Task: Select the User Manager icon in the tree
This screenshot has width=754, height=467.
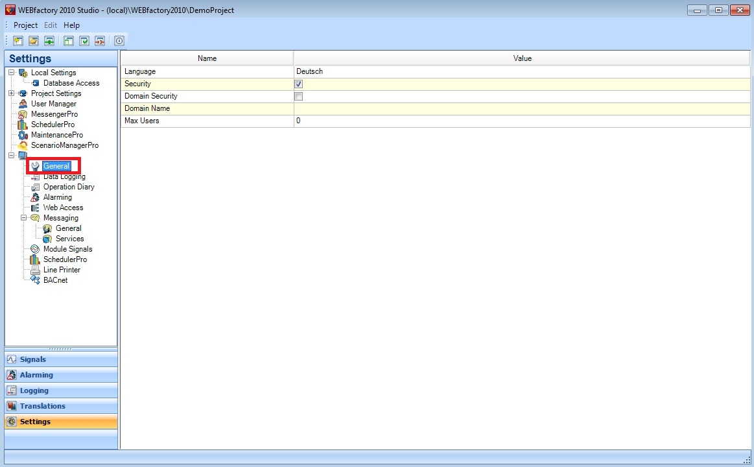Action: click(x=23, y=104)
